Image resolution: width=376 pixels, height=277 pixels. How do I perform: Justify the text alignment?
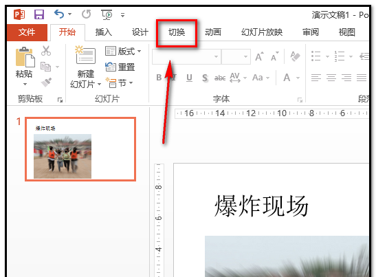click(362, 78)
